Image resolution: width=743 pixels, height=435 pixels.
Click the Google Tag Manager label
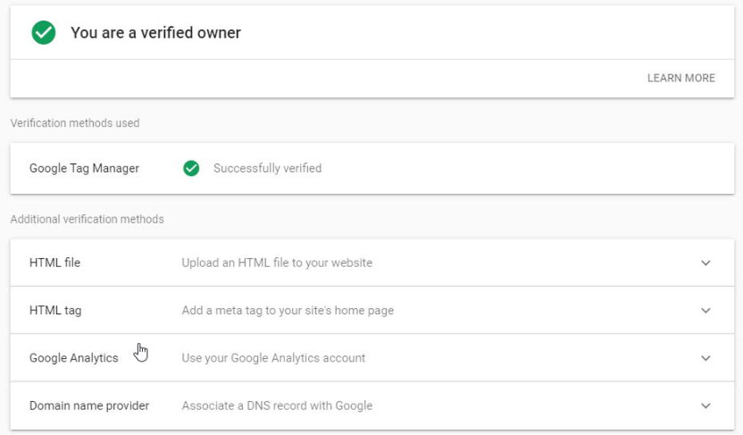84,168
